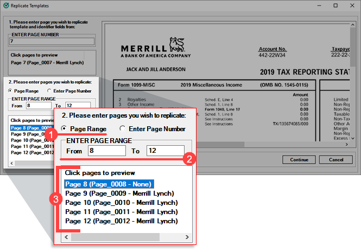This screenshot has width=361, height=252.
Task: Click the Replicate Templates app icon in title bar
Action: [x=6, y=5]
